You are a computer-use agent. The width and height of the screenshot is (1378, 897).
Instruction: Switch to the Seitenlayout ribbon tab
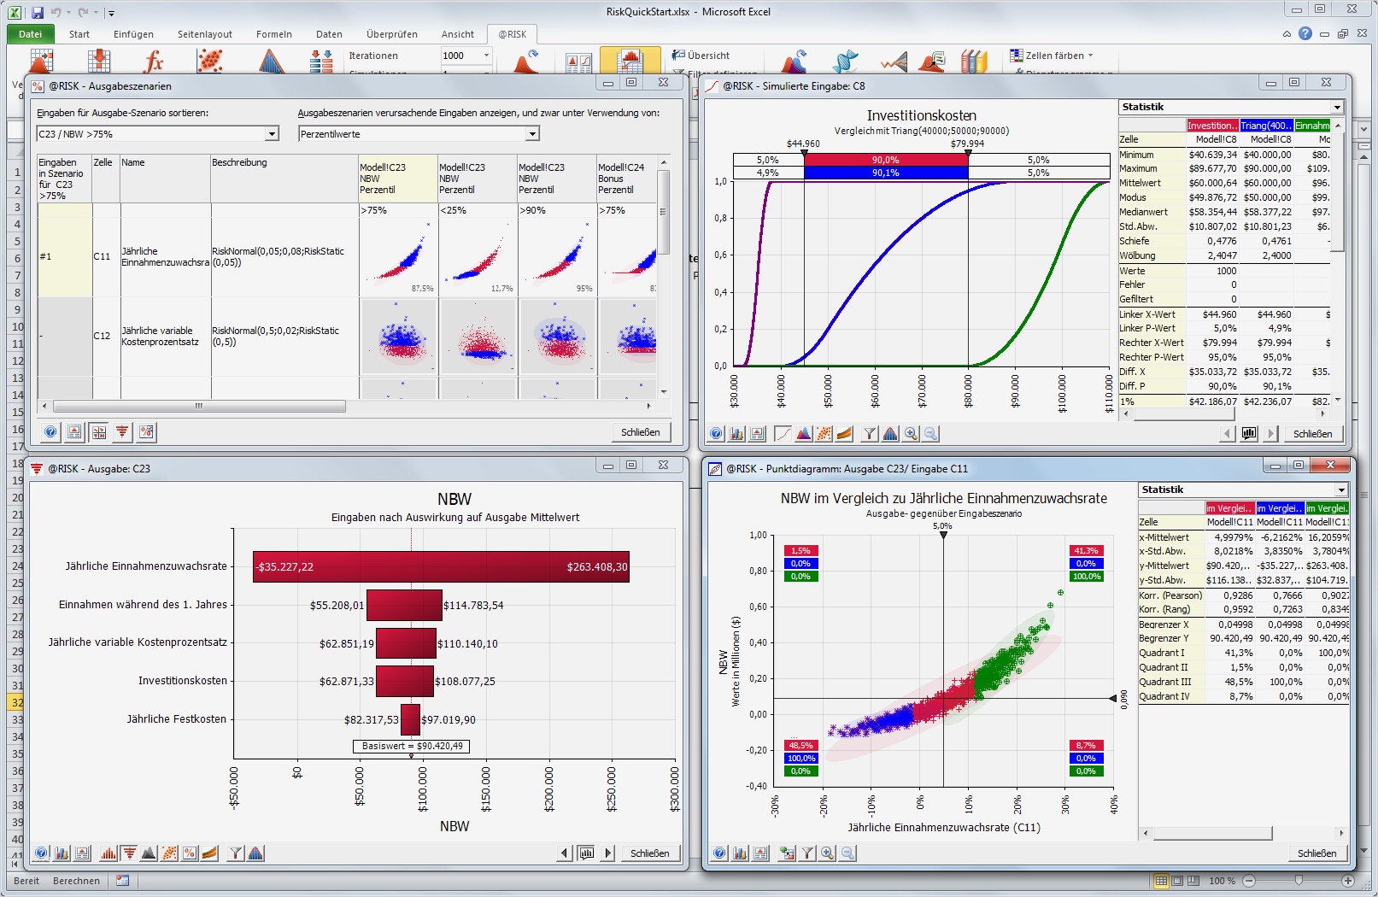point(205,34)
